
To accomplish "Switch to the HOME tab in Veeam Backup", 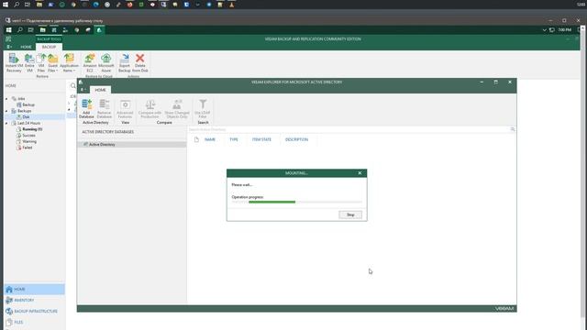I will pyautogui.click(x=26, y=47).
